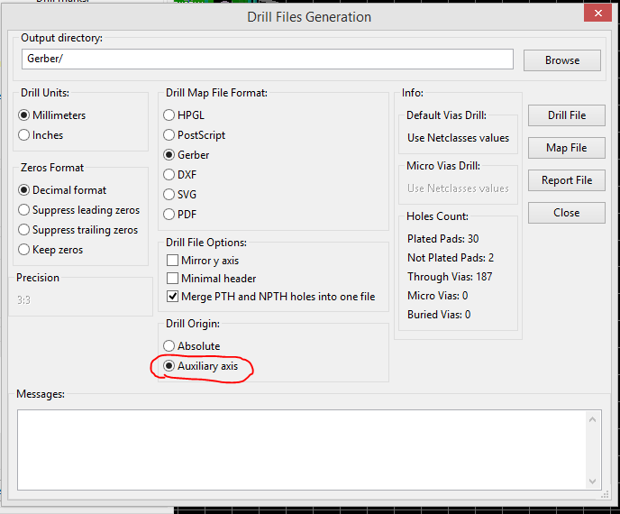Choose Decimal format zeros option
Screen dimensions: 620x514
[62, 190]
